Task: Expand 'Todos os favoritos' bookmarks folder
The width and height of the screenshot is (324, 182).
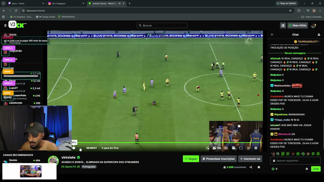Action: pos(312,17)
